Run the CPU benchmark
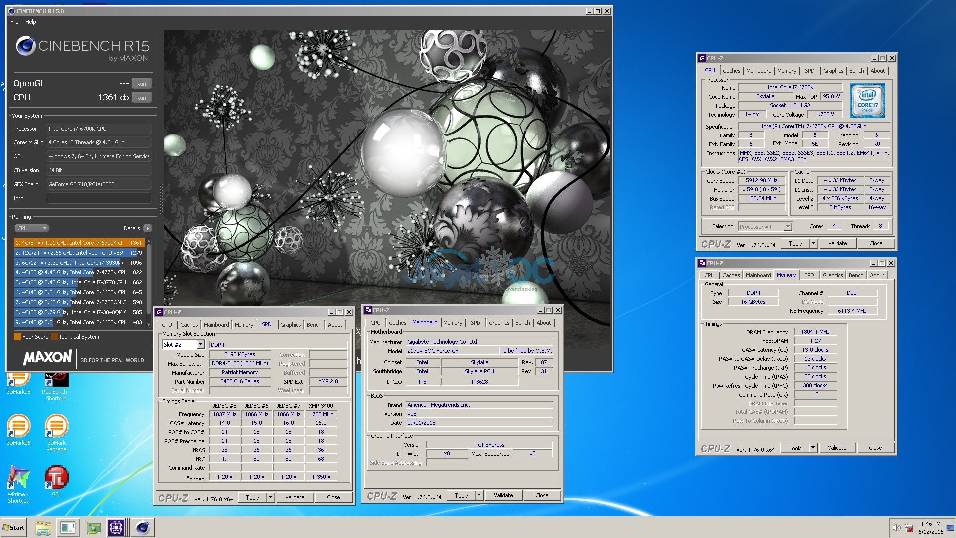Viewport: 956px width, 538px height. 141,98
